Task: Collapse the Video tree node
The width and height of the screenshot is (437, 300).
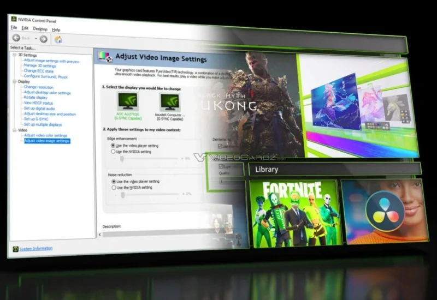Action: point(15,130)
